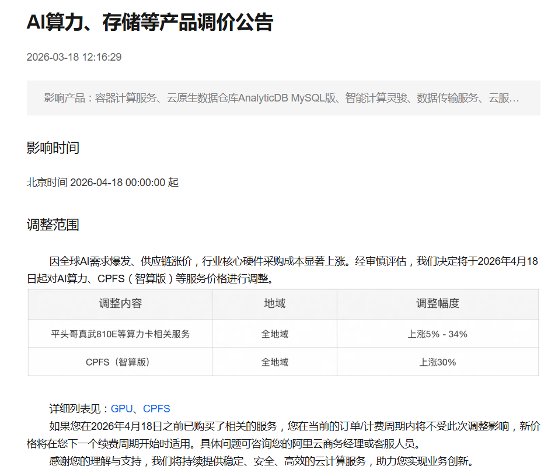
Task: Expand the truncated 影响产品 list box
Action: click(283, 98)
